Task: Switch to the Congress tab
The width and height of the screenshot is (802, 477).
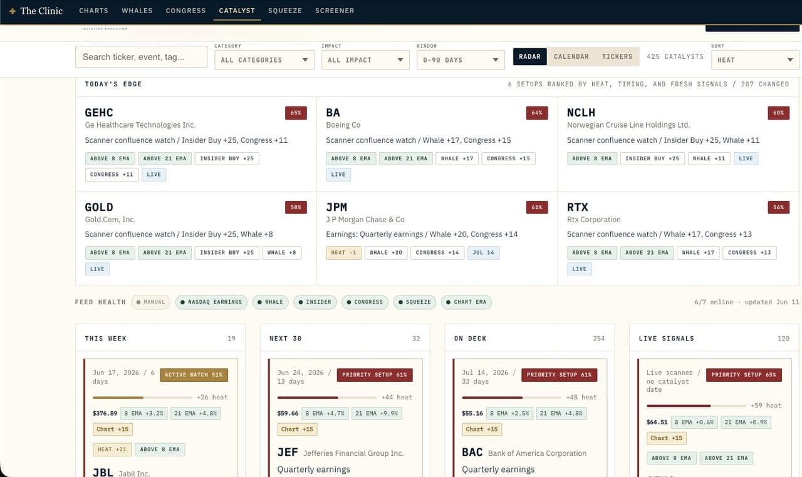Action: click(185, 11)
